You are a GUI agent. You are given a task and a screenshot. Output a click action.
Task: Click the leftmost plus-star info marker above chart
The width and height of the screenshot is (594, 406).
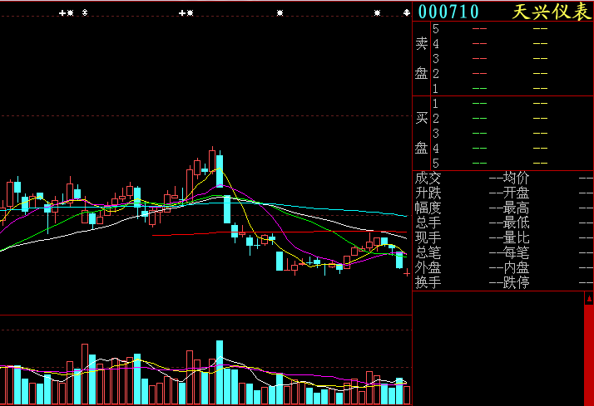pyautogui.click(x=66, y=12)
